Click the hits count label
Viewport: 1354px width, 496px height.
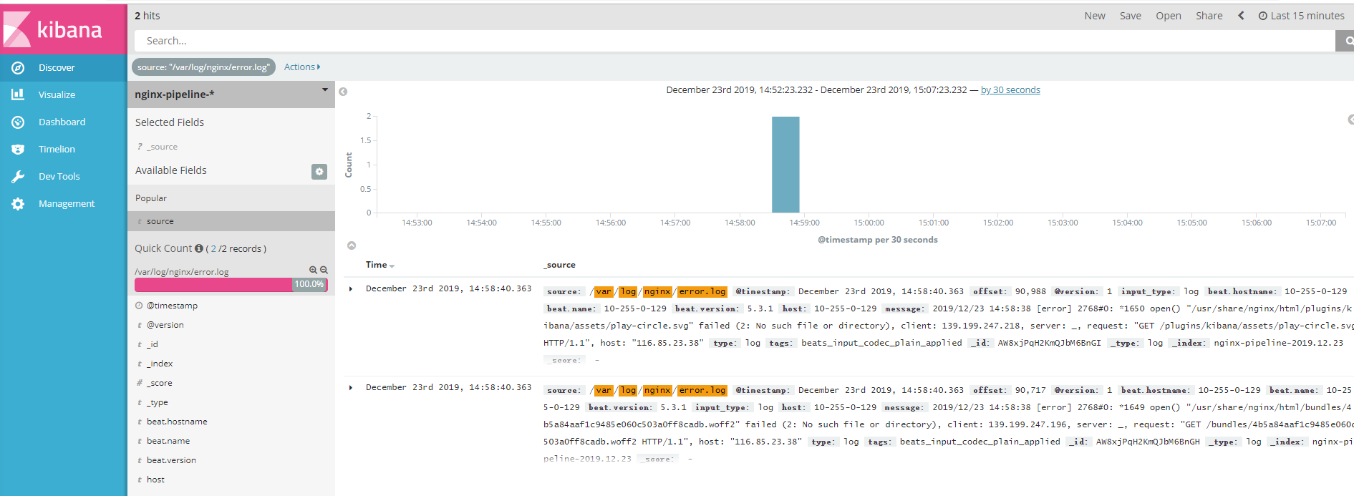pyautogui.click(x=148, y=16)
